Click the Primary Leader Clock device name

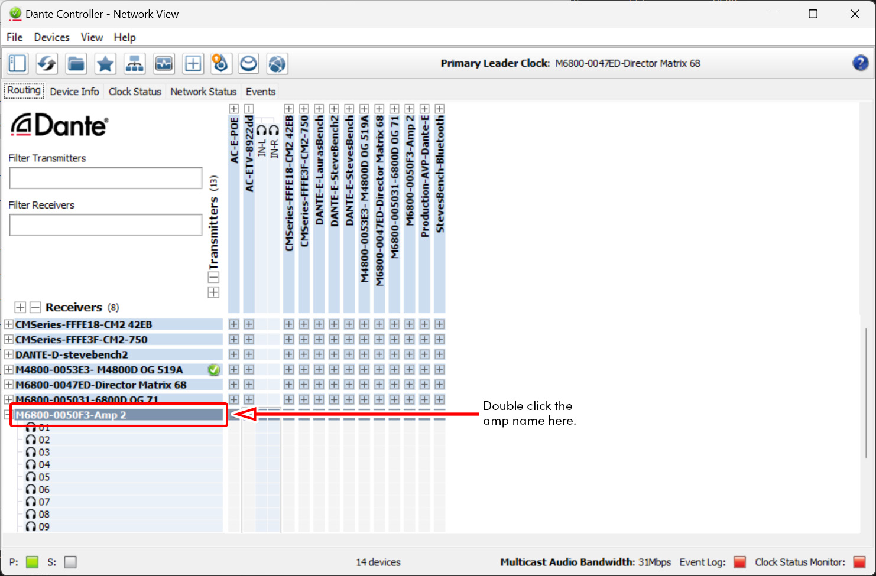click(628, 63)
